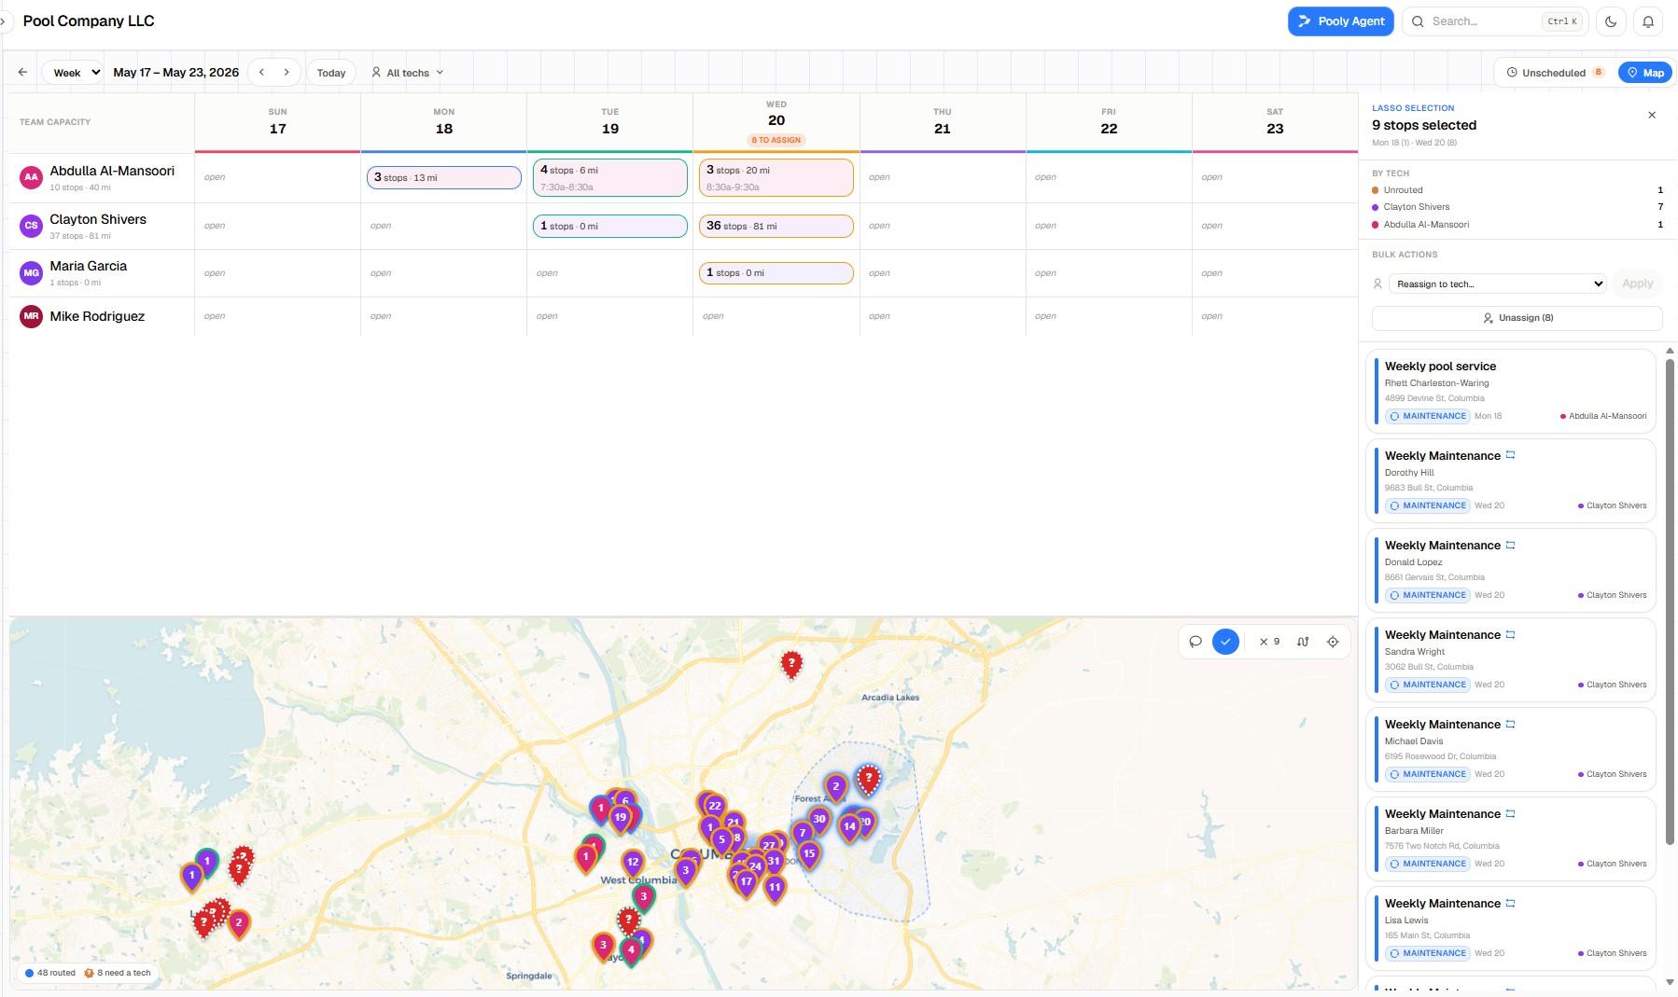Open Lisa Lewis Weekly Maintenance card
This screenshot has width=1678, height=997.
[1510, 928]
